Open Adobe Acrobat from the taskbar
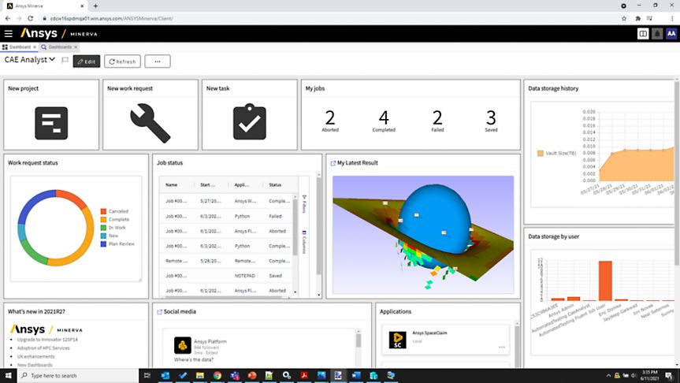The image size is (680, 383). click(x=304, y=376)
